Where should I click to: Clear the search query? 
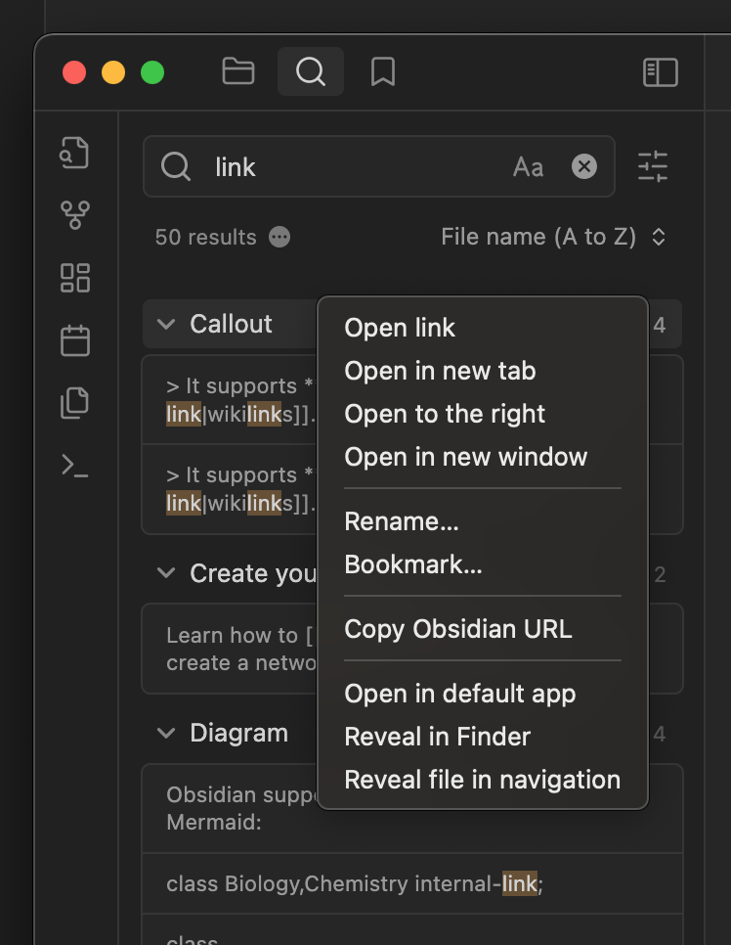coord(584,166)
